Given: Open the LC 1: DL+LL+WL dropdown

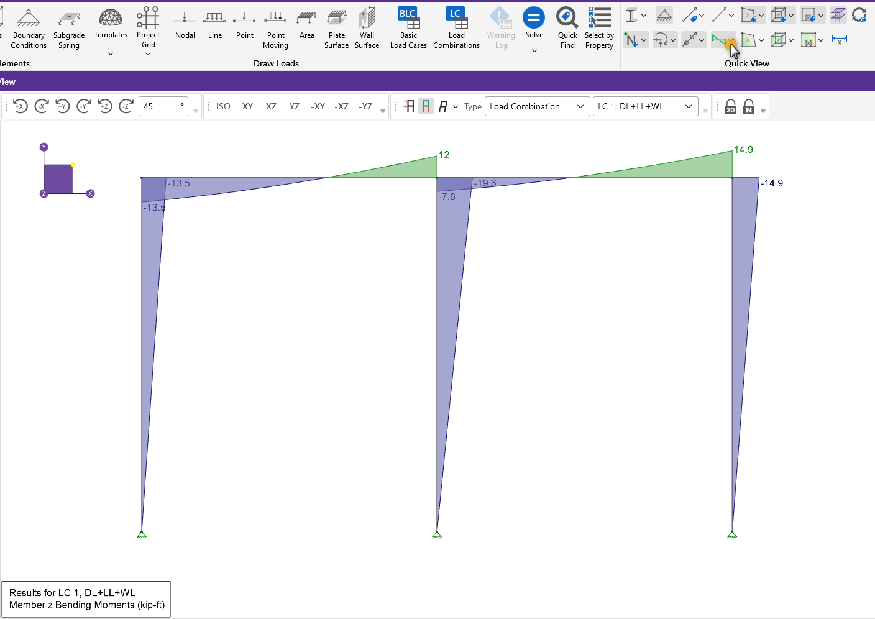Looking at the screenshot, I should pos(646,106).
